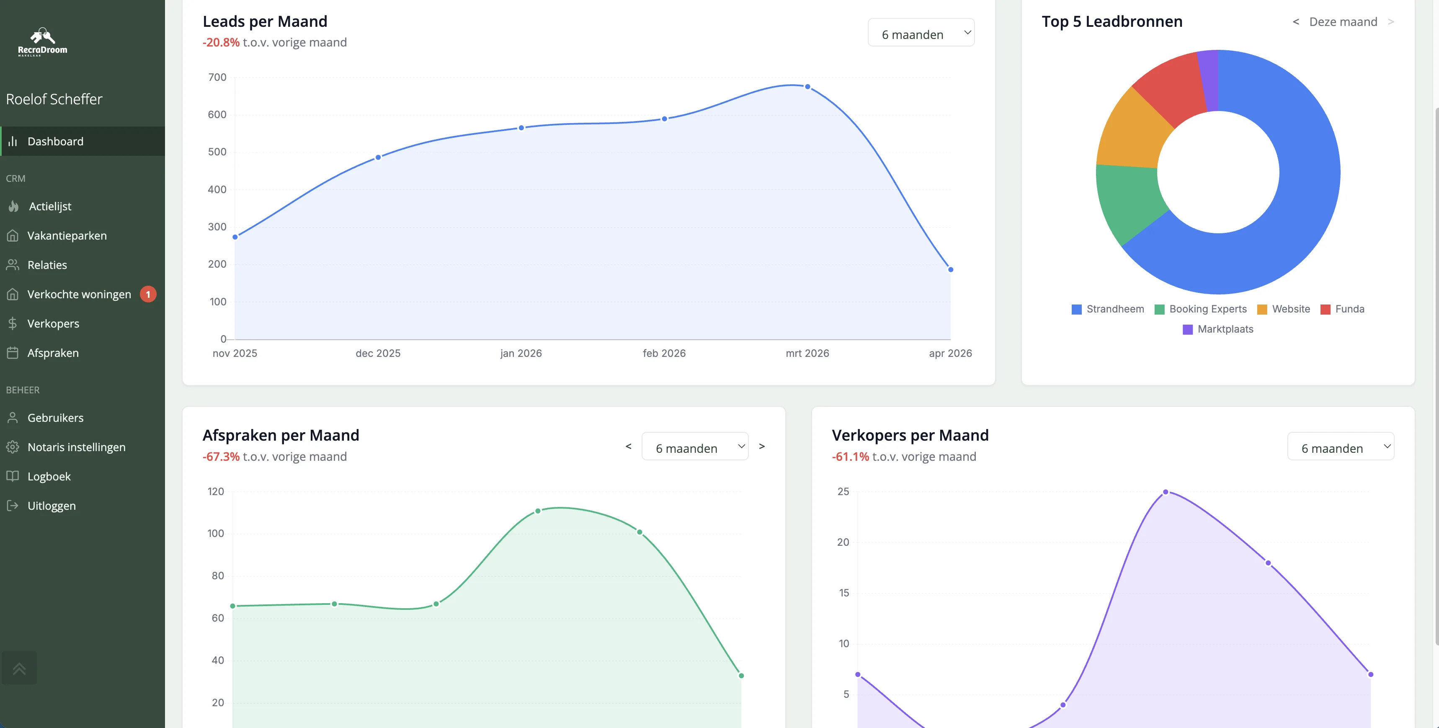Click the Uitloggen logout icon
This screenshot has width=1439, height=728.
click(x=12, y=506)
